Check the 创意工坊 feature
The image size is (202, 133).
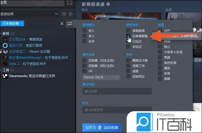tap(128, 66)
